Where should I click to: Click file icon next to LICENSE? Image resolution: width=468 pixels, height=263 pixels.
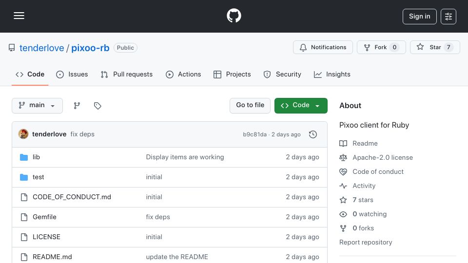[x=24, y=237]
